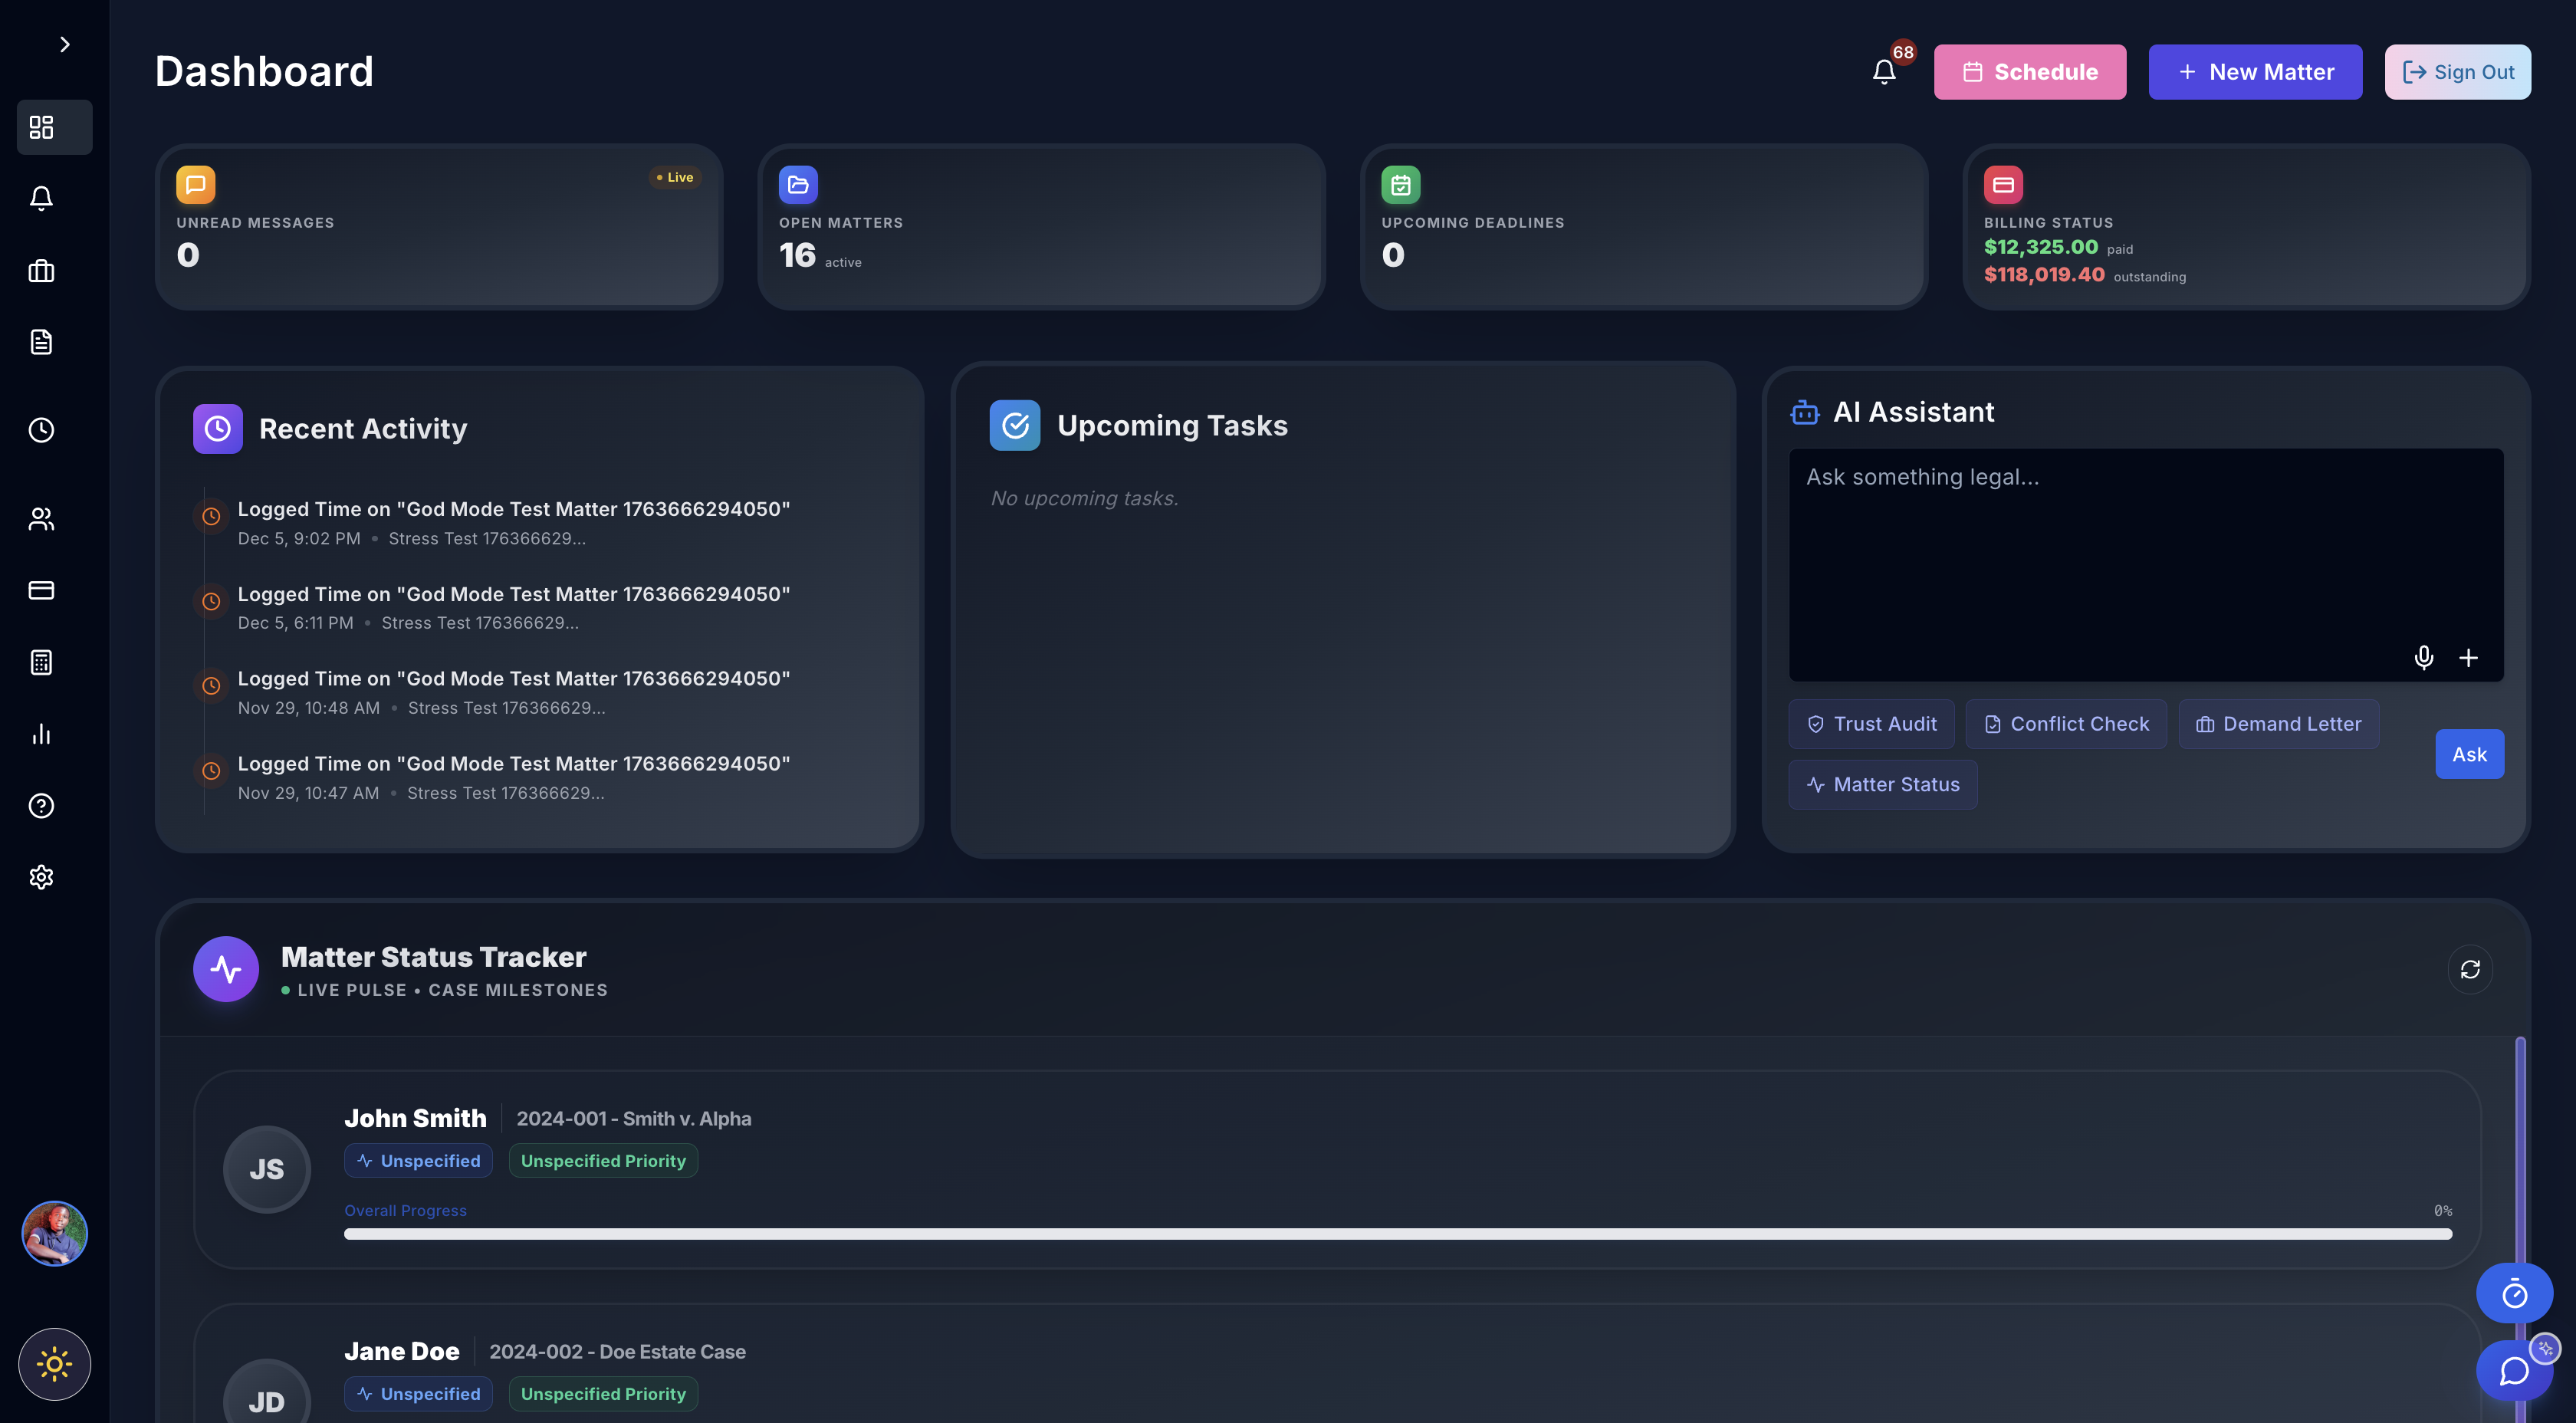Open the Nov 29, 10:47 AM logged time entry
The image size is (2576, 1423).
point(513,778)
